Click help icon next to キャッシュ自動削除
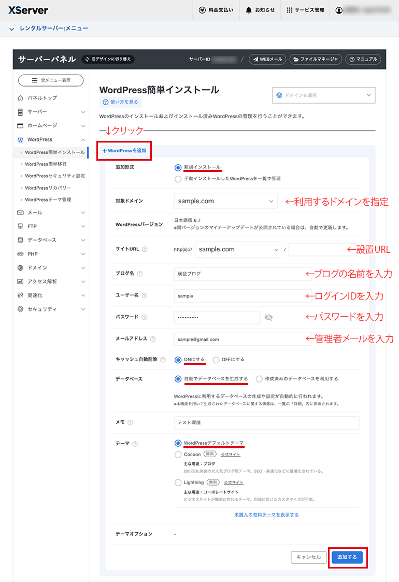The width and height of the screenshot is (399, 582). pyautogui.click(x=163, y=360)
